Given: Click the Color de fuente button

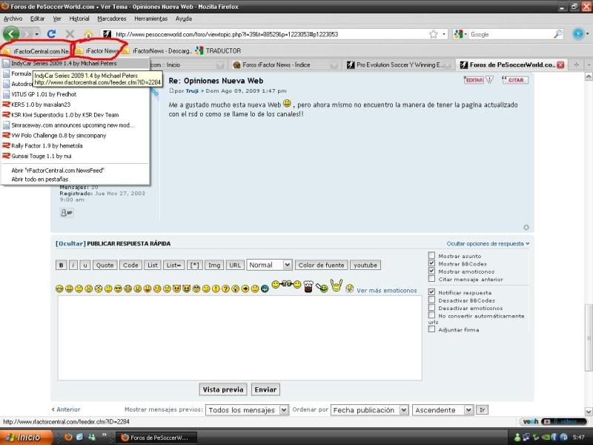Looking at the screenshot, I should [x=321, y=265].
